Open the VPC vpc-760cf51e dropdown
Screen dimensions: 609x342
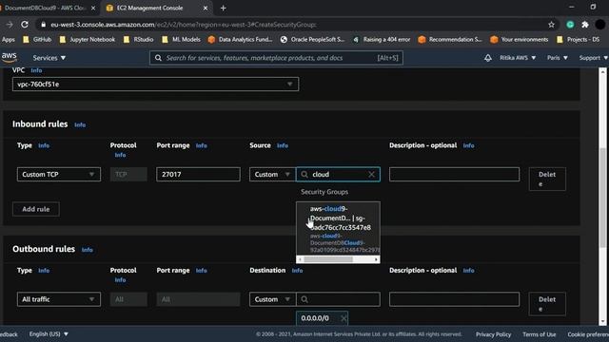point(155,85)
